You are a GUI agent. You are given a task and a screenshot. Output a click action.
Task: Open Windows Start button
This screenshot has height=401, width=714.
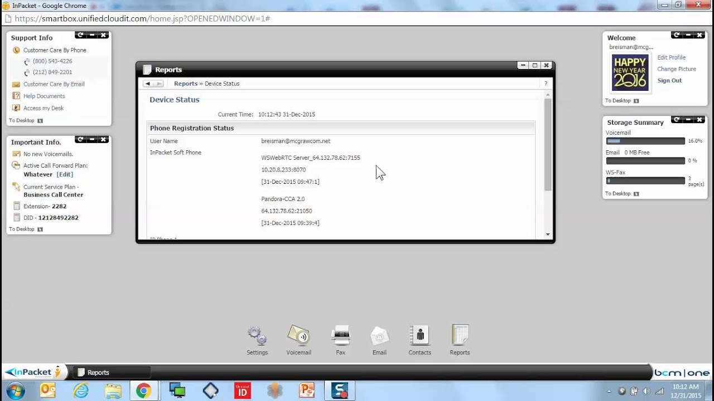(x=15, y=390)
